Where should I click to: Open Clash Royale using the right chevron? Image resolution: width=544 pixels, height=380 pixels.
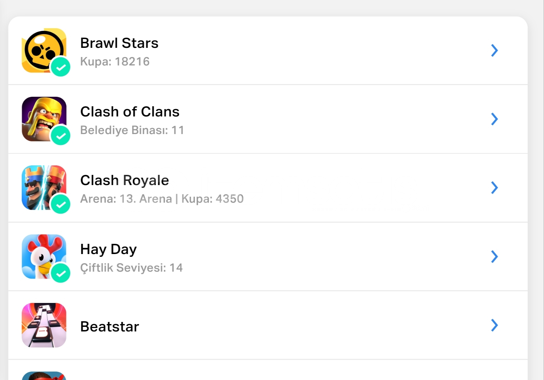pos(494,188)
